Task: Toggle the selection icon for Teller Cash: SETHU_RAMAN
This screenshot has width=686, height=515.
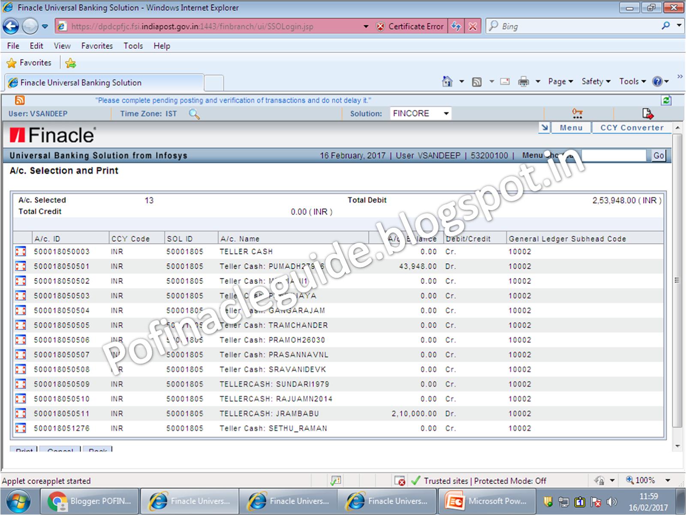Action: pos(20,428)
